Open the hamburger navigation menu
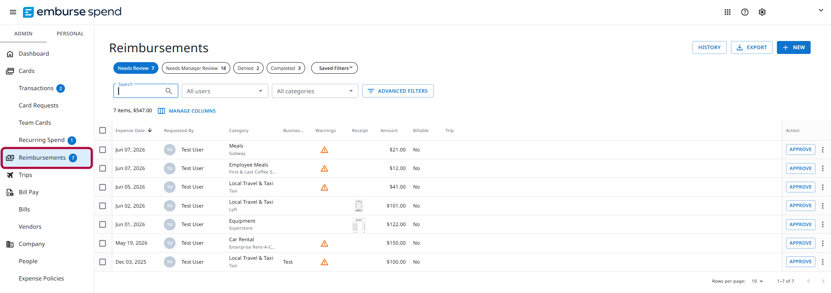The image size is (831, 293). 13,12
